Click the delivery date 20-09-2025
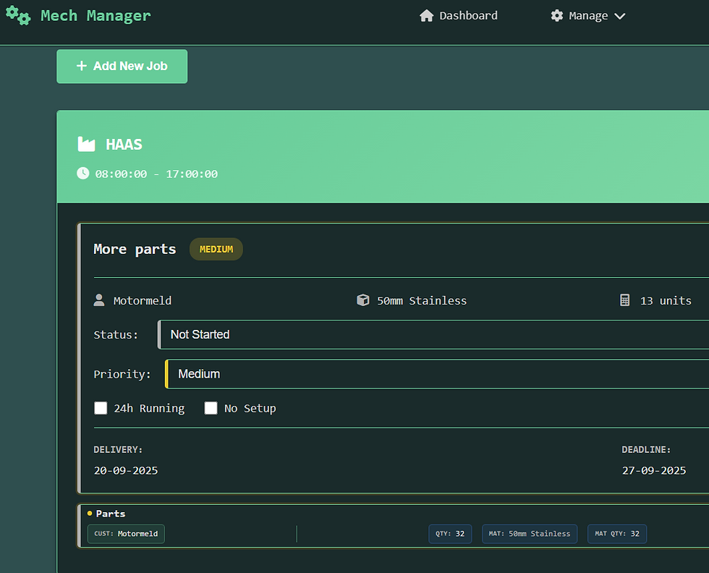Screen dimensions: 709x573 tap(126, 471)
